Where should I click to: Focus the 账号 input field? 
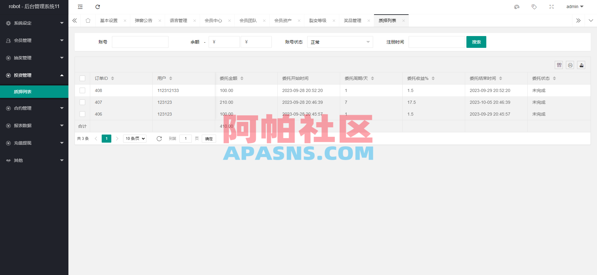point(140,42)
